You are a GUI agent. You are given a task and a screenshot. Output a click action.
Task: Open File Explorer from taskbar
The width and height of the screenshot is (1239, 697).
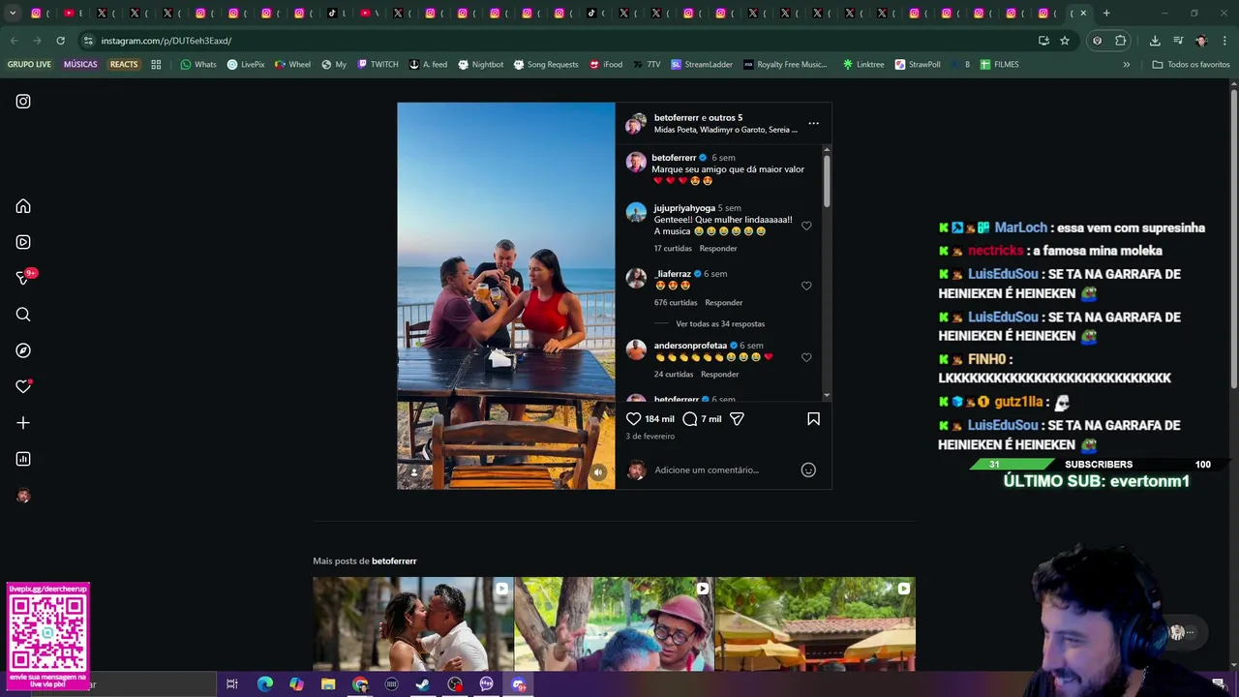click(x=328, y=684)
